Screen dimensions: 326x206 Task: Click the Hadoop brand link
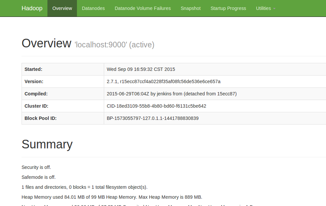(32, 8)
